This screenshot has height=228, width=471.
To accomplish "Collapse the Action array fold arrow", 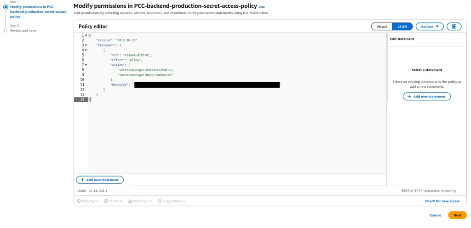I will pos(86,65).
